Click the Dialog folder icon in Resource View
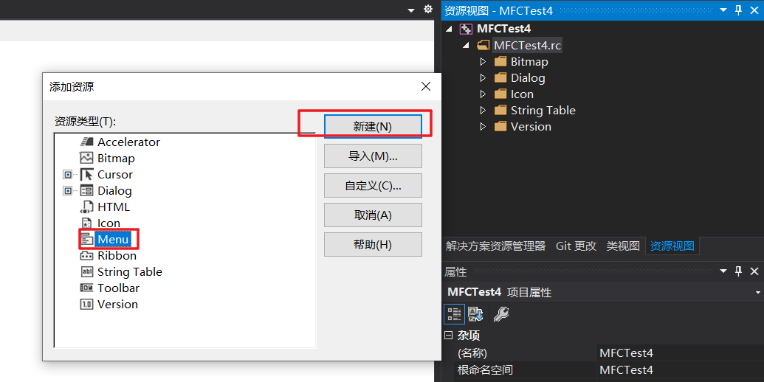 pyautogui.click(x=500, y=78)
